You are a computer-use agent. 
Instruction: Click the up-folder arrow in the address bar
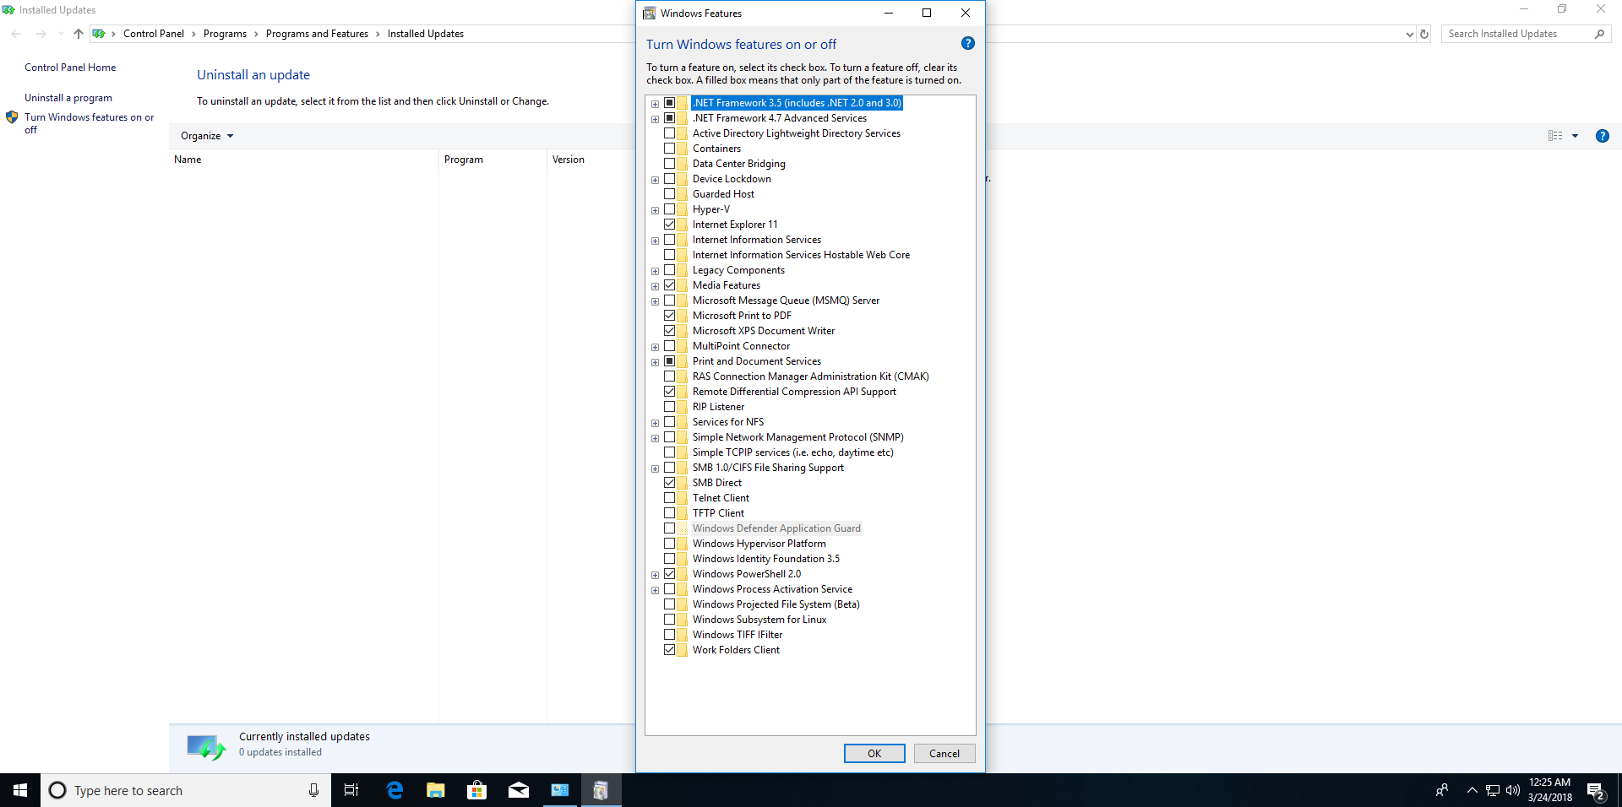pyautogui.click(x=79, y=34)
